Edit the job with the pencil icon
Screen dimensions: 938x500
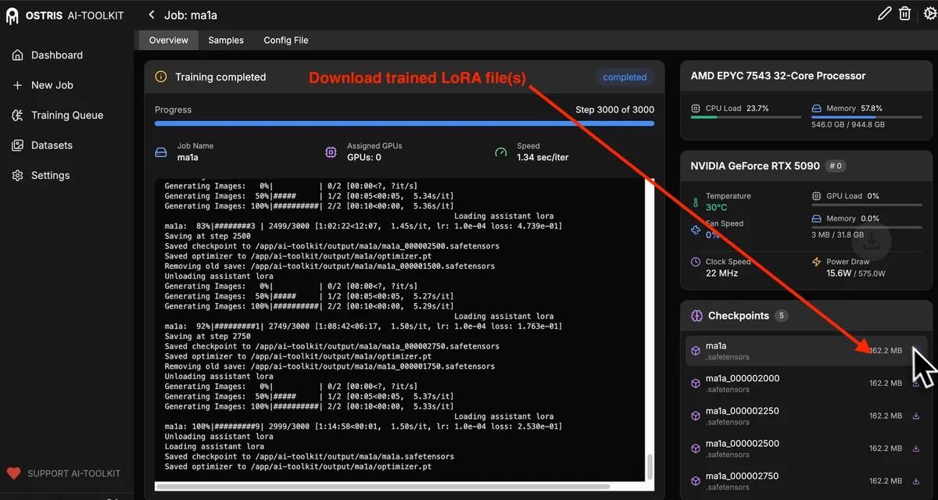click(884, 13)
